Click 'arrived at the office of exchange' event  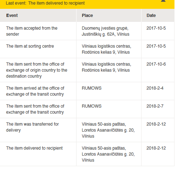35,91
